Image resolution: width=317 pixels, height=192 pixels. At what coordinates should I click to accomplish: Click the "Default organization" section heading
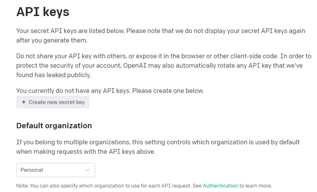tap(54, 125)
